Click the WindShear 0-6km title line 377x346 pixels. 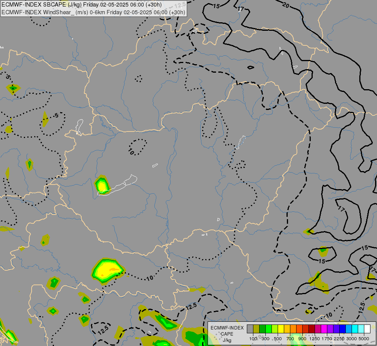click(x=93, y=12)
